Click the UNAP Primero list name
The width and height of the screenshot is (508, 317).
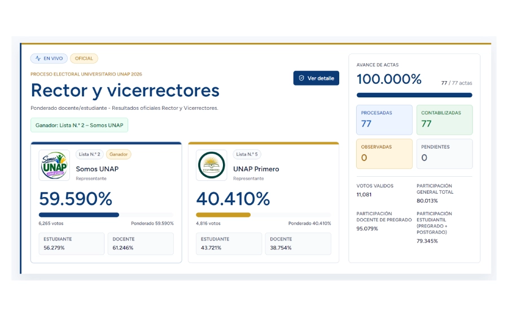(x=256, y=169)
